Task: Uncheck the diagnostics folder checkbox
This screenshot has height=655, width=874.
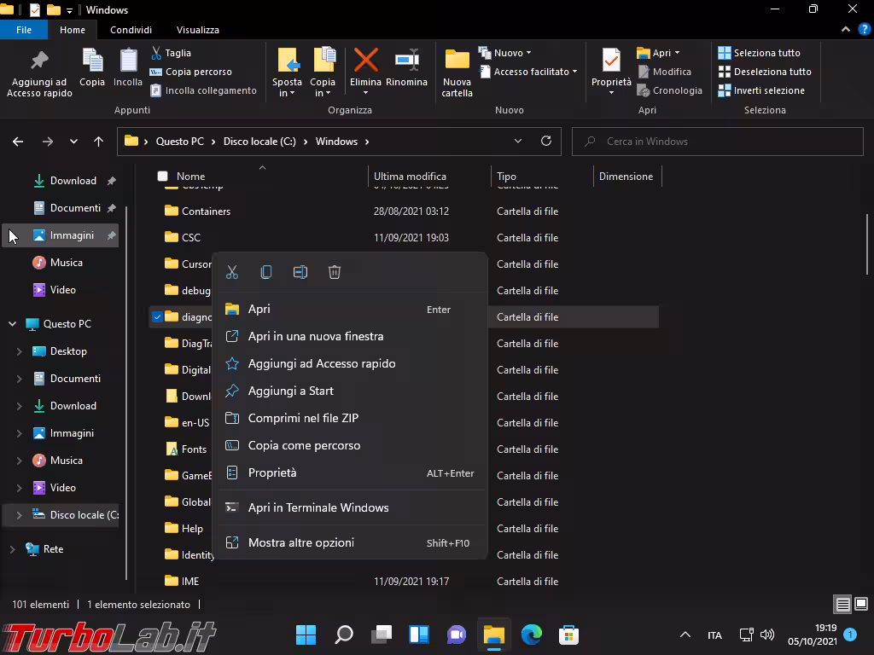Action: click(x=157, y=317)
